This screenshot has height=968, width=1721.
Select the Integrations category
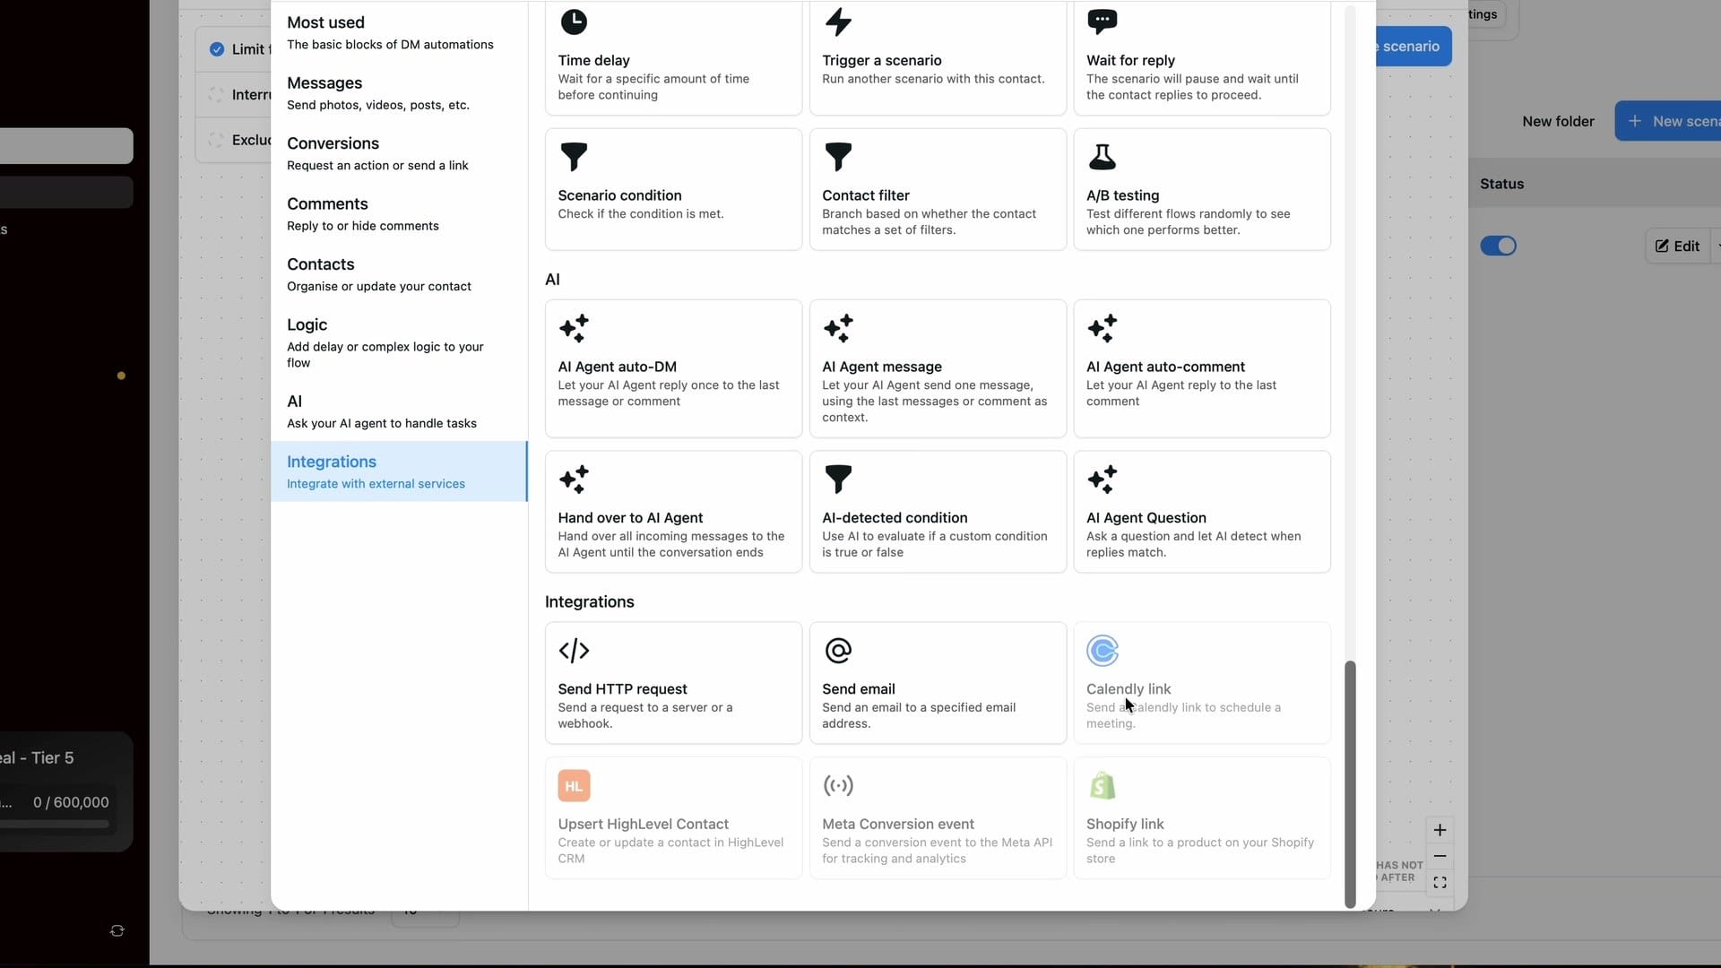(399, 471)
